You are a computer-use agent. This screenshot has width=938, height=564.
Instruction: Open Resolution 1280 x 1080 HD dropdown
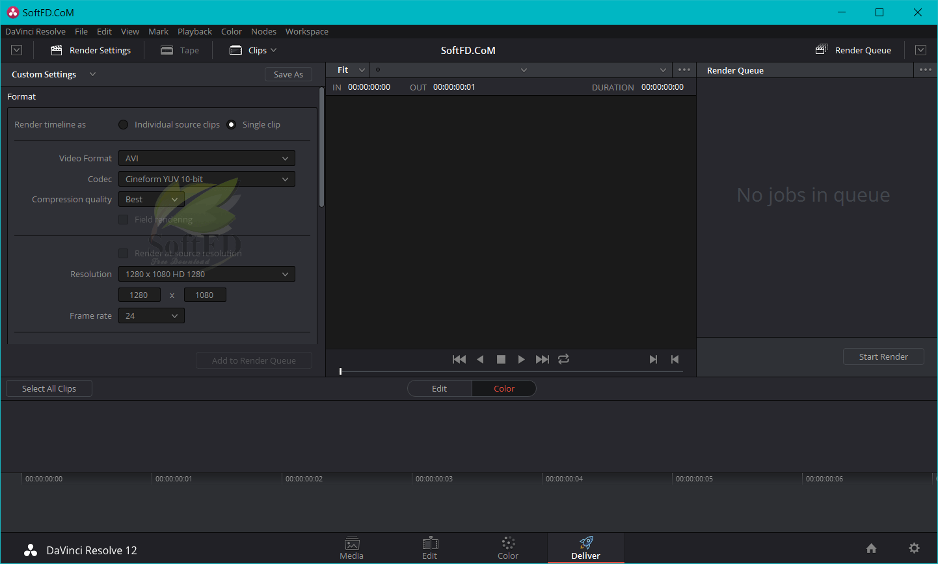207,274
